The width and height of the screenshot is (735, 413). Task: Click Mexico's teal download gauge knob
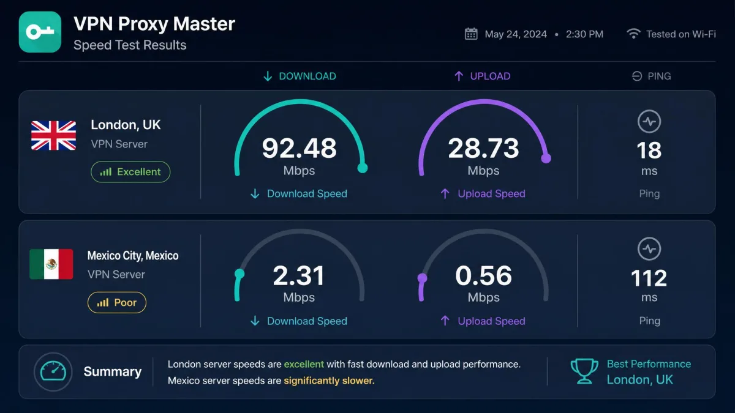point(239,274)
